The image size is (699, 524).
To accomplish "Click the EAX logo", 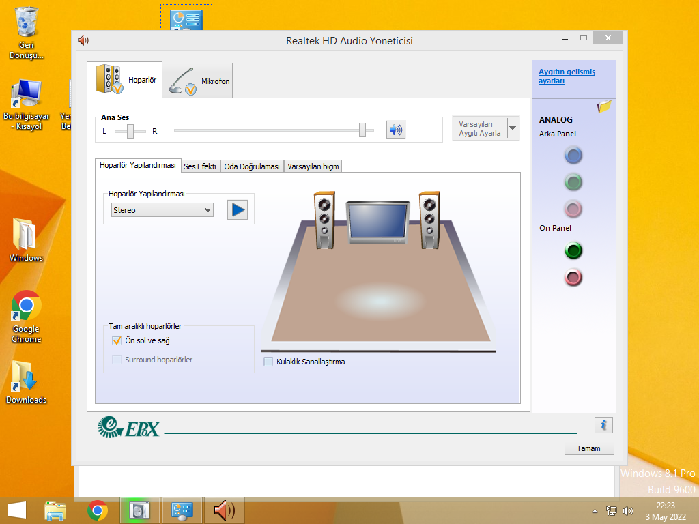I will 128,427.
